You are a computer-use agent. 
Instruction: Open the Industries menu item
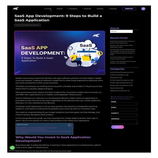(87, 9)
